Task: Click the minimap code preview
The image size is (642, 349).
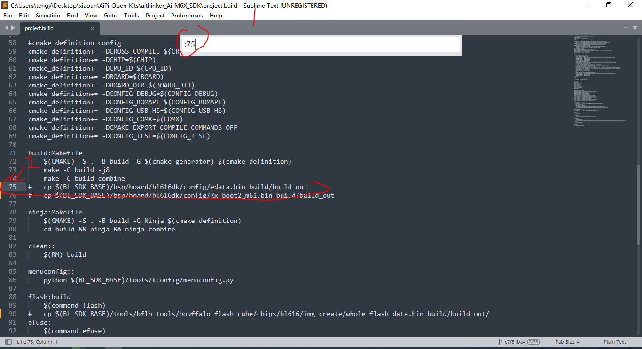Action: tap(599, 82)
